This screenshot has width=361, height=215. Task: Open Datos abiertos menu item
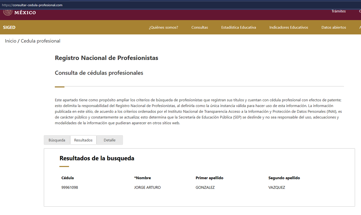pos(334,27)
